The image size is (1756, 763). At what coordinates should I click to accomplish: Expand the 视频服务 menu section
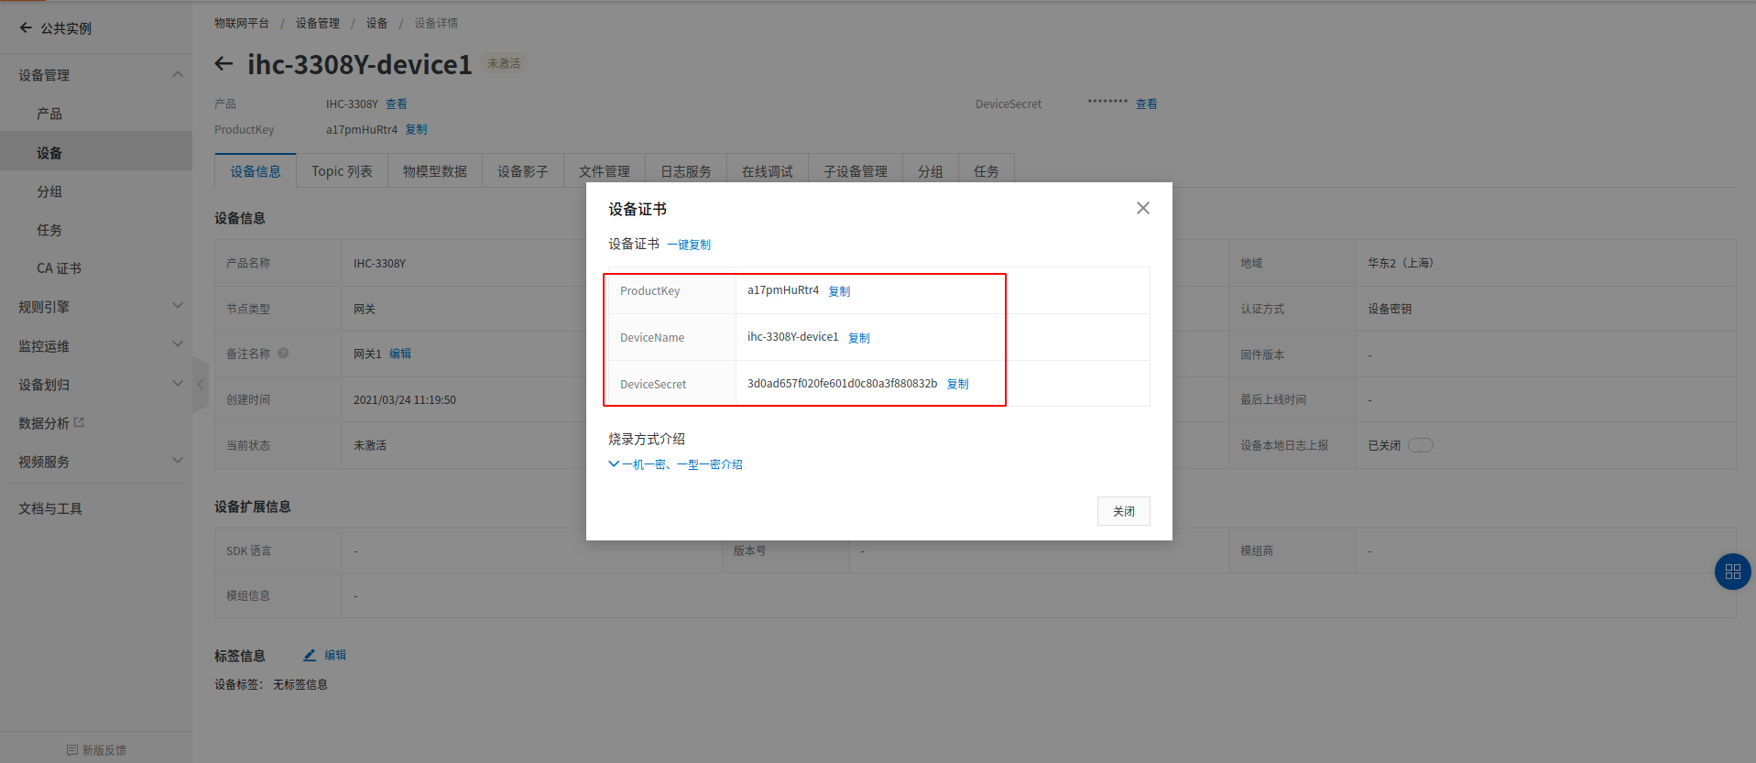[x=178, y=461]
